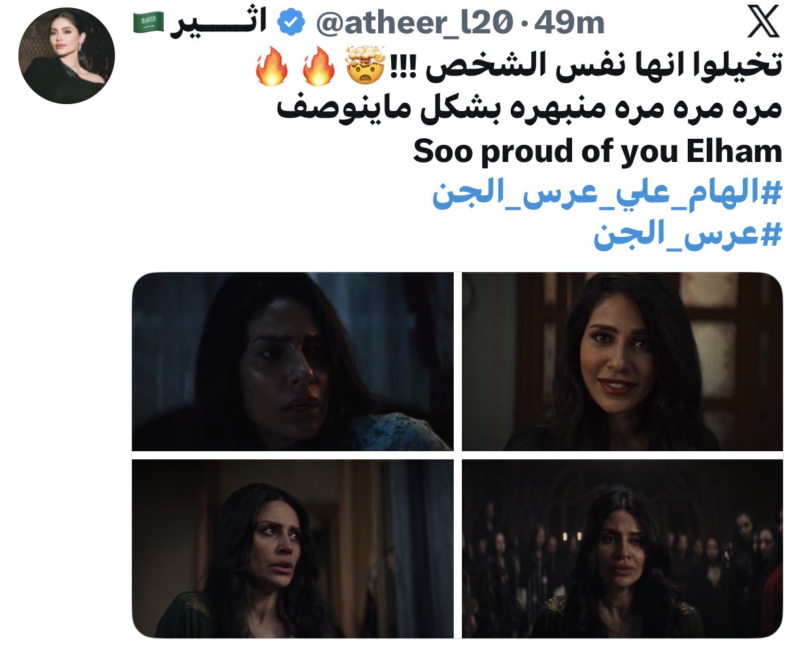
Task: Click the X logo icon
Action: tap(763, 21)
